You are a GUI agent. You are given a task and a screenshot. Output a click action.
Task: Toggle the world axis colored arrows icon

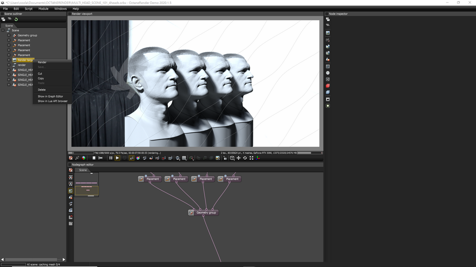tap(258, 158)
